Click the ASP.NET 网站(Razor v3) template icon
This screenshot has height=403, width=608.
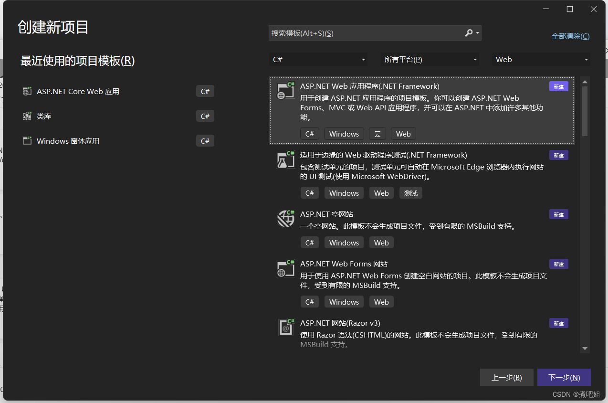[285, 328]
